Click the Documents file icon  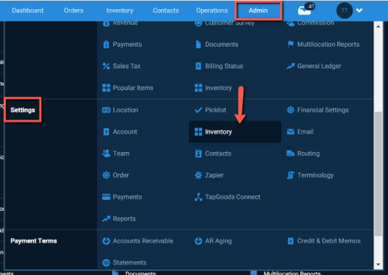pos(198,44)
